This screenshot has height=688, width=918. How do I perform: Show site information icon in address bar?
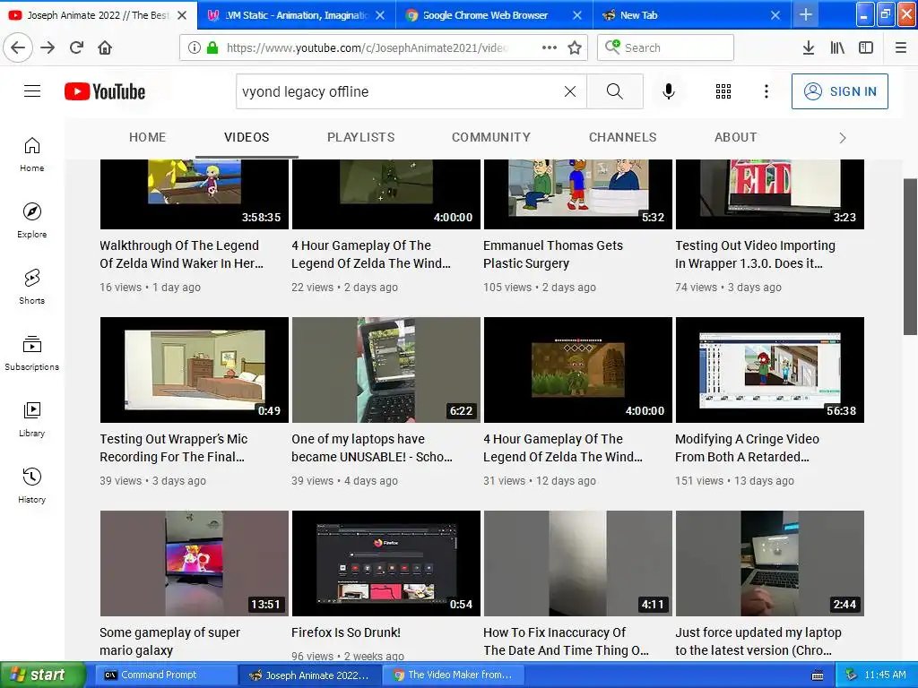(195, 47)
